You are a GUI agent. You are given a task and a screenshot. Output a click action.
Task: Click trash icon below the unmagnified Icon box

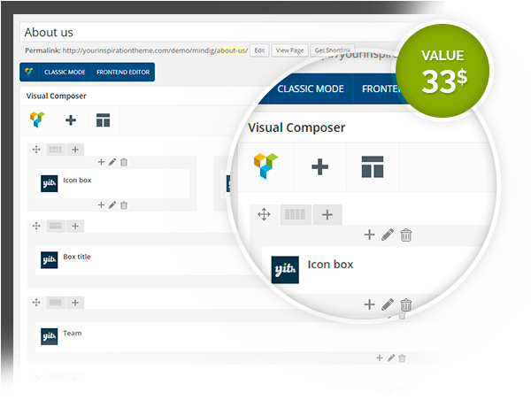tap(124, 205)
